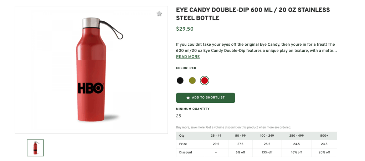
Task: Select the black color option
Action: (180, 80)
